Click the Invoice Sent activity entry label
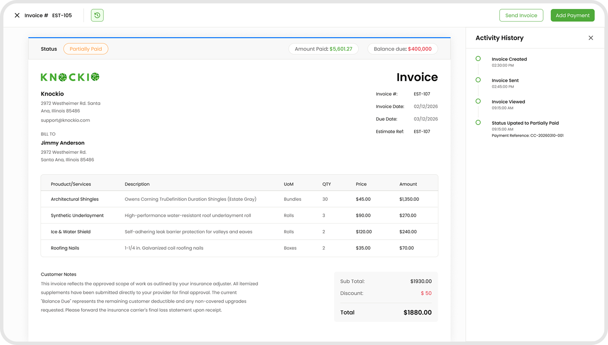608x345 pixels. (505, 80)
